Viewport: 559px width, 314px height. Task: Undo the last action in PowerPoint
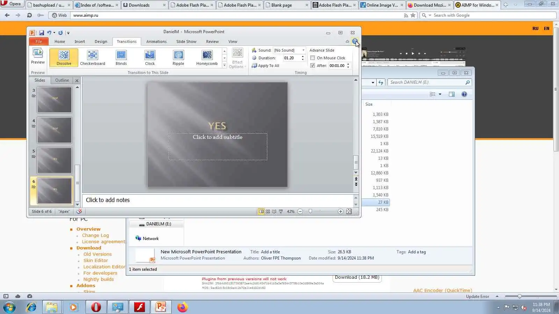pyautogui.click(x=49, y=33)
